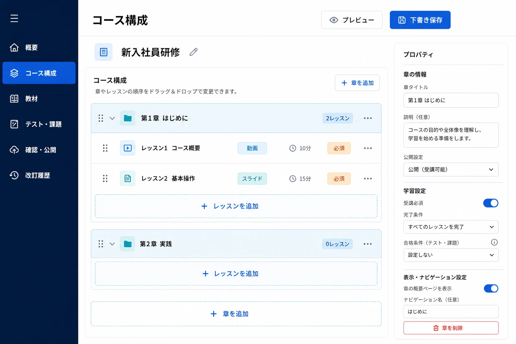
Task: Open 確認・公開 in sidebar
Action: 39,149
